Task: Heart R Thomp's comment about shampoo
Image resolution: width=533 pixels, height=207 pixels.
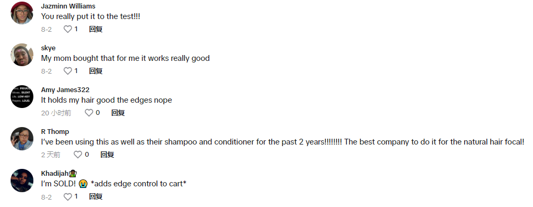Action: pyautogui.click(x=78, y=155)
